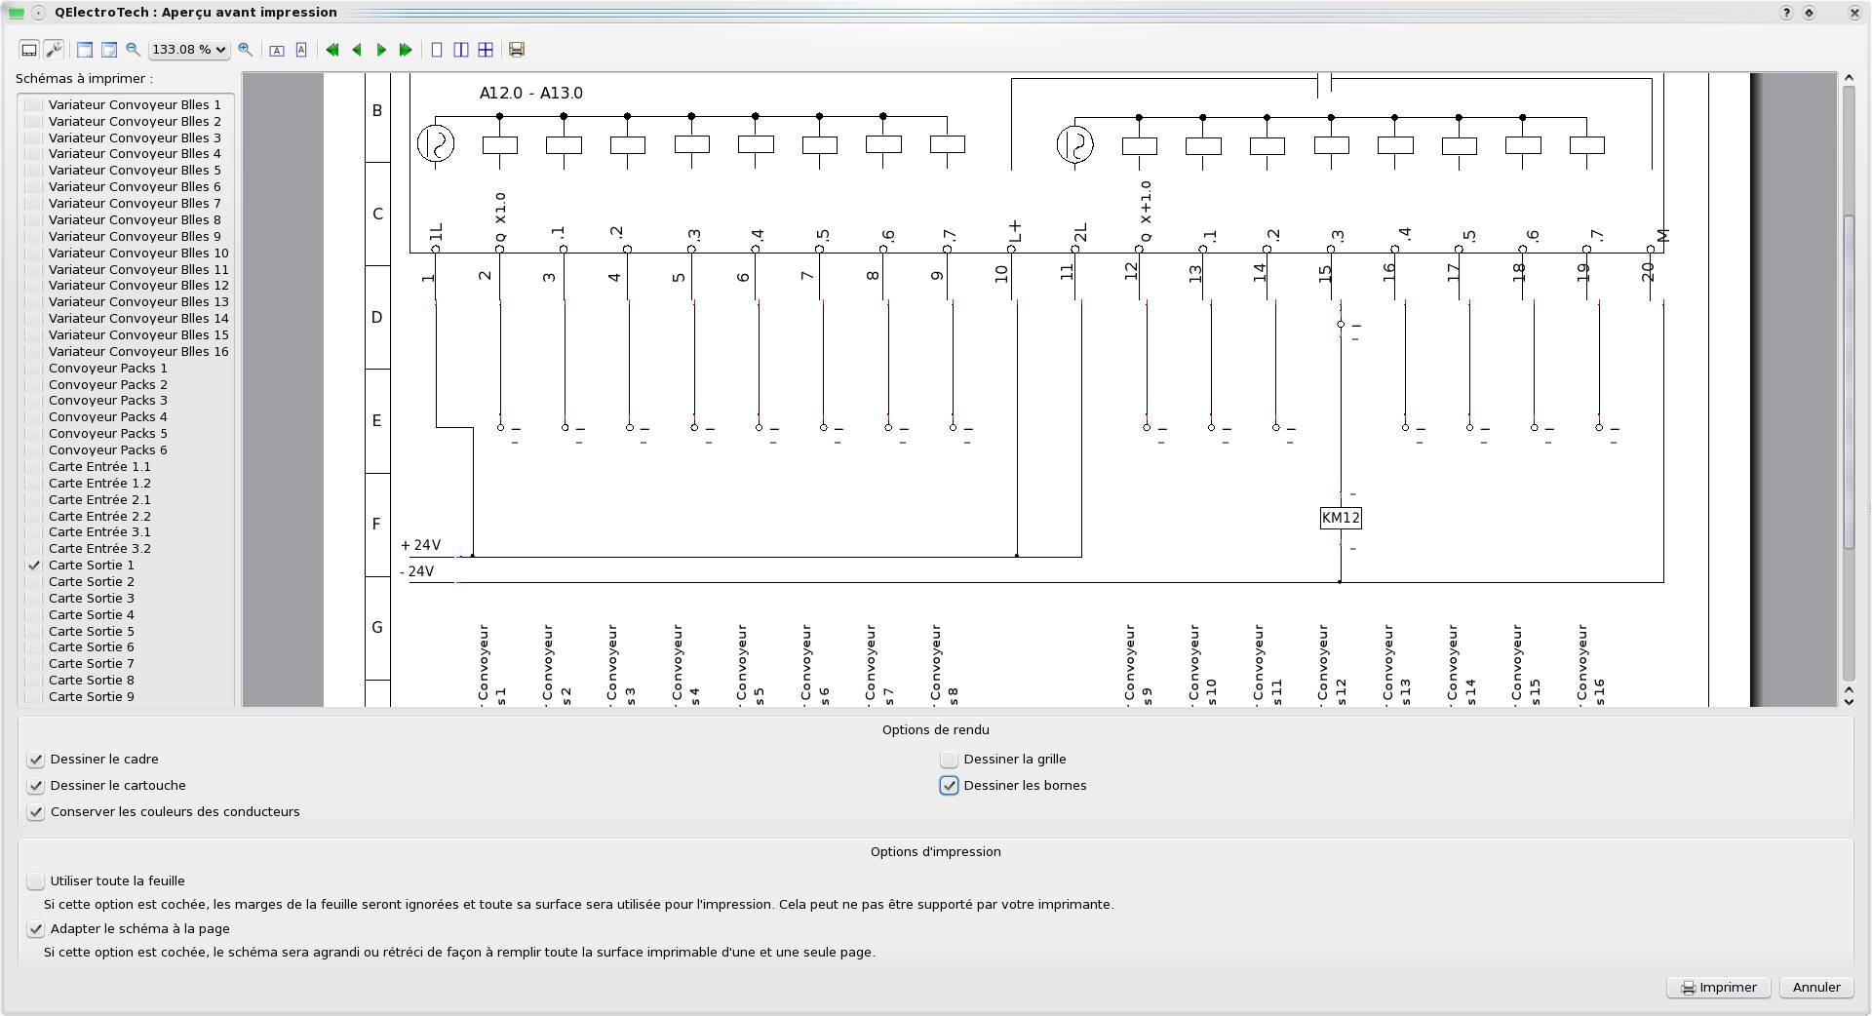Click the zoom in magnifier
1872x1016 pixels.
[x=246, y=49]
